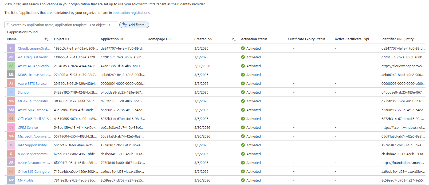Click the M365 License Manager 'ML' icon
The image size is (429, 185).
(x=11, y=75)
